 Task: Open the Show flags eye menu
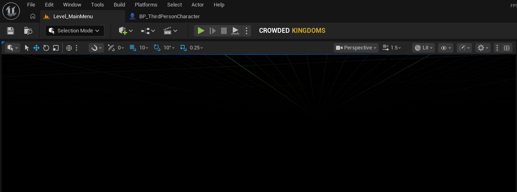tap(446, 48)
